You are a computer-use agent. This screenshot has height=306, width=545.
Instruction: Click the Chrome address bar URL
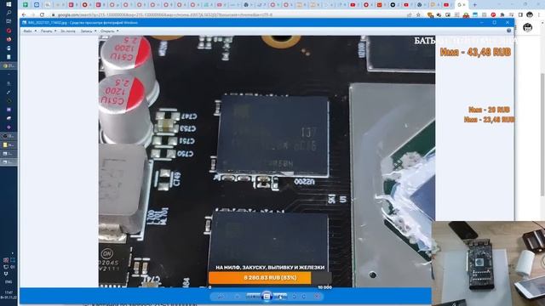(x=164, y=15)
